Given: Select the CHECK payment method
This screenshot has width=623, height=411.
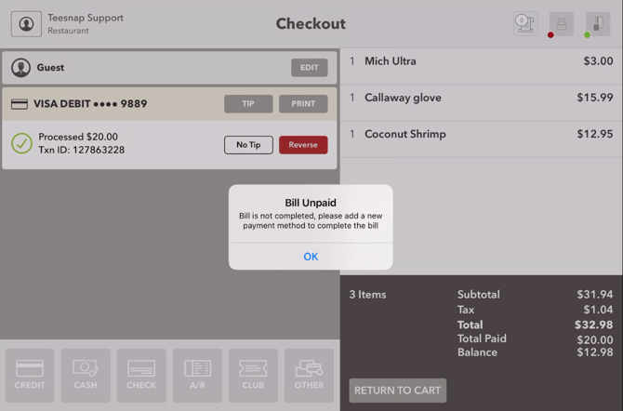Looking at the screenshot, I should coord(141,376).
